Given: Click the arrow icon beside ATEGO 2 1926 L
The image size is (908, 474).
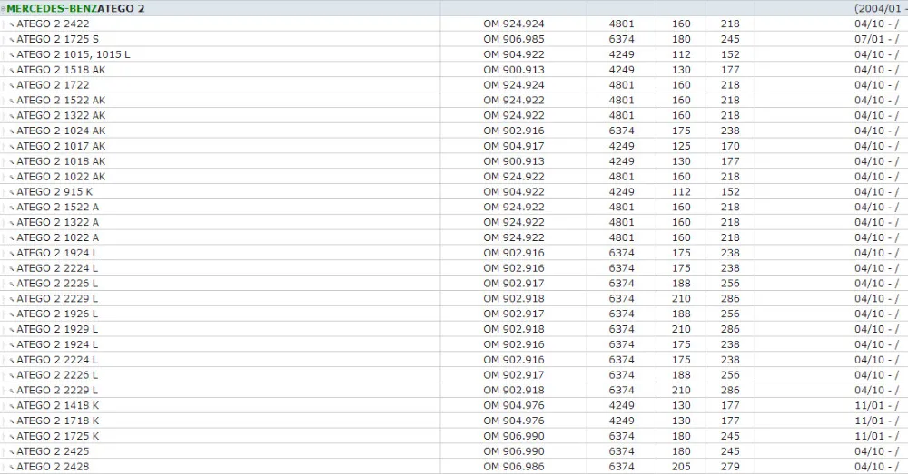Looking at the screenshot, I should tap(12, 315).
